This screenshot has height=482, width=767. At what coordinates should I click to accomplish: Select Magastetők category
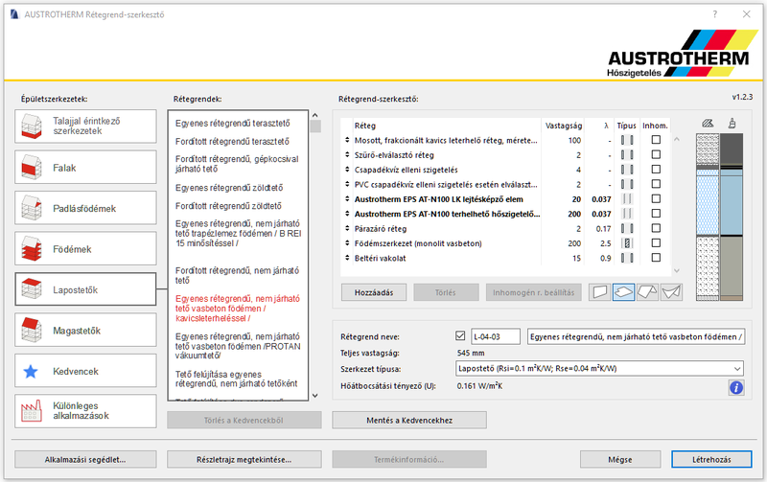pyautogui.click(x=85, y=330)
